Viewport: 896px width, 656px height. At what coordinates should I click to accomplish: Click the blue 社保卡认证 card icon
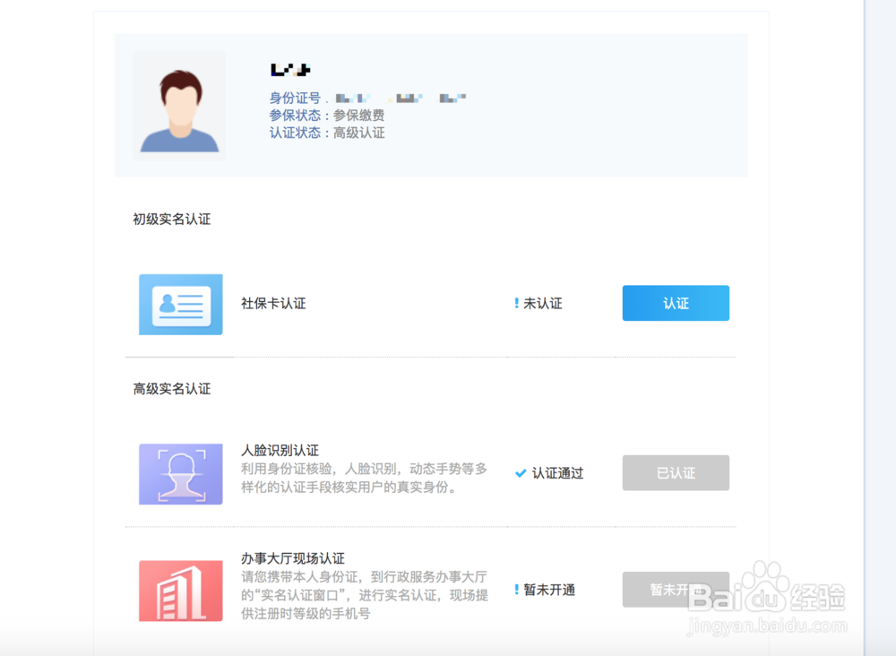point(180,303)
